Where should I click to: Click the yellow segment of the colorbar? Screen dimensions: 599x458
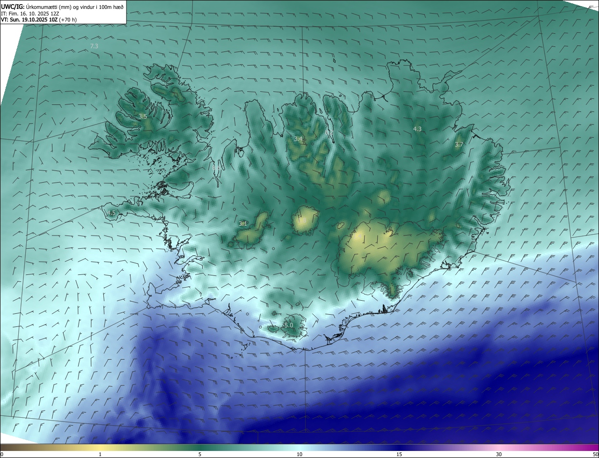[100, 447]
